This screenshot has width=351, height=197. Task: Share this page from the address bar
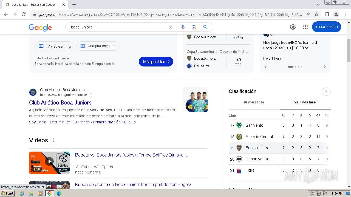point(308,14)
